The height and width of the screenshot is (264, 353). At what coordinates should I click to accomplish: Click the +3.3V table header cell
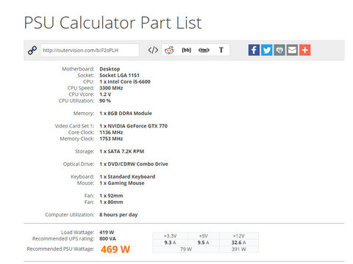(170, 236)
